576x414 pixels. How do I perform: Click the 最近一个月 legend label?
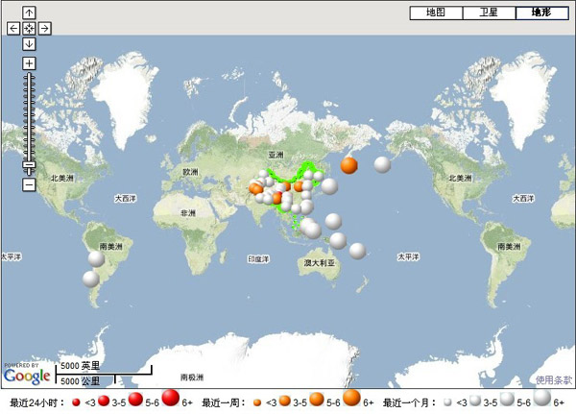pos(409,403)
